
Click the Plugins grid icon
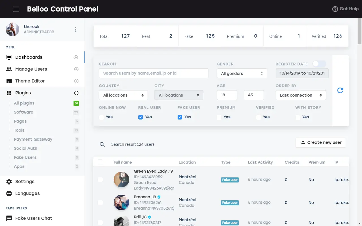click(x=9, y=93)
